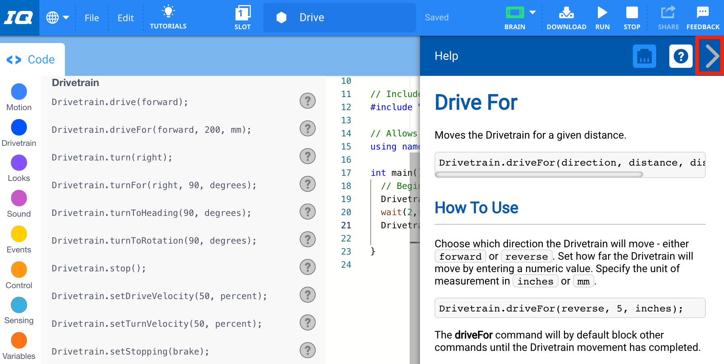Screen dimensions: 724x364
Task: Open the language selection dropdown
Action: coord(57,17)
